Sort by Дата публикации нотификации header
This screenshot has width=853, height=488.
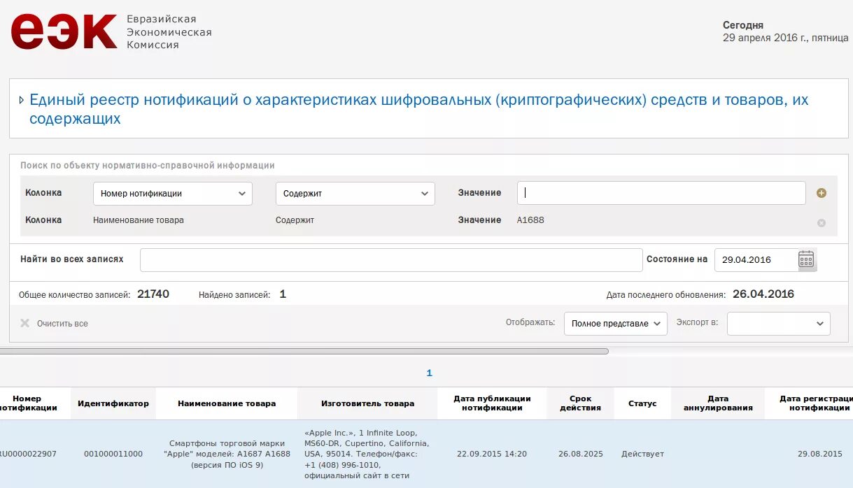pyautogui.click(x=492, y=403)
